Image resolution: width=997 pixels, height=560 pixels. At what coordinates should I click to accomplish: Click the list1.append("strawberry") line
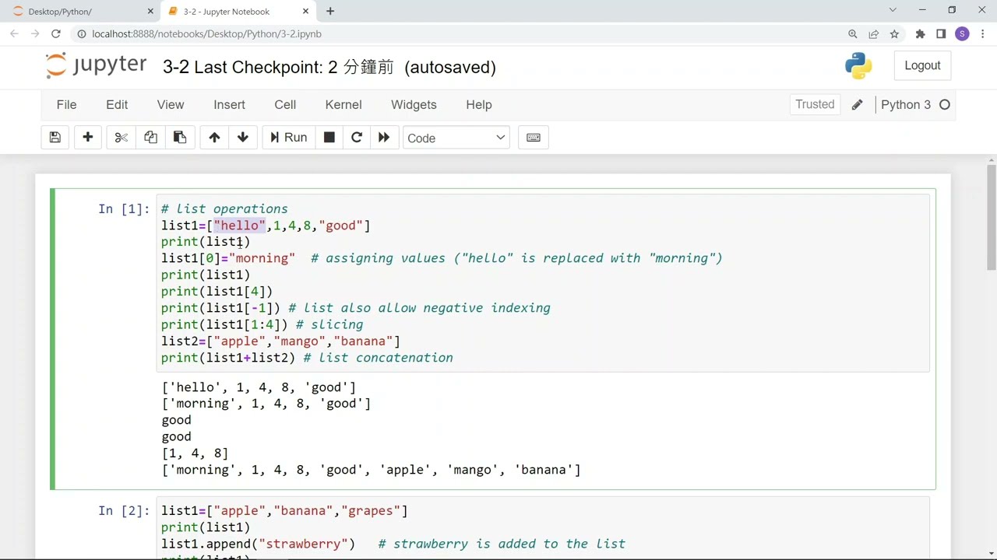258,544
